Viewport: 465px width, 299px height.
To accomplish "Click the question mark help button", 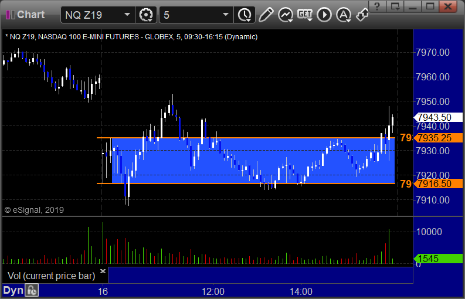I will (x=377, y=6).
